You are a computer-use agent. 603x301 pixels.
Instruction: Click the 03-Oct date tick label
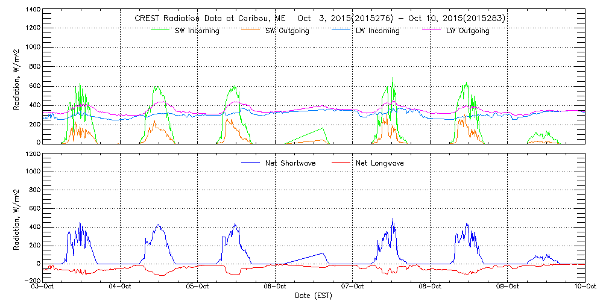click(x=43, y=287)
